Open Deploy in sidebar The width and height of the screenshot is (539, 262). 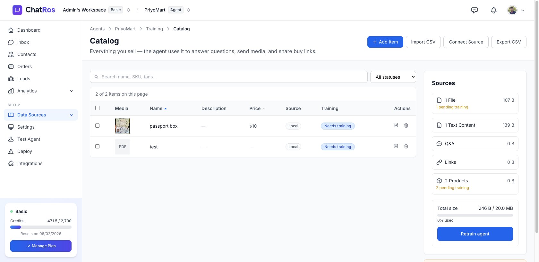pyautogui.click(x=41, y=151)
